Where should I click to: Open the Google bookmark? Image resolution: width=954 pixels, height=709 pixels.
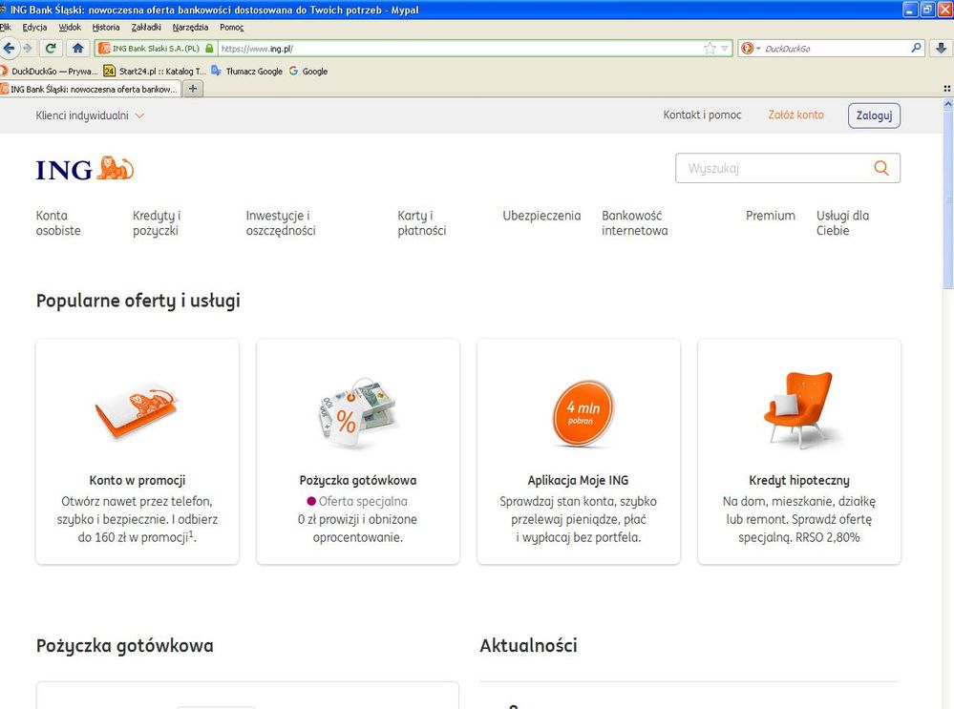click(308, 72)
